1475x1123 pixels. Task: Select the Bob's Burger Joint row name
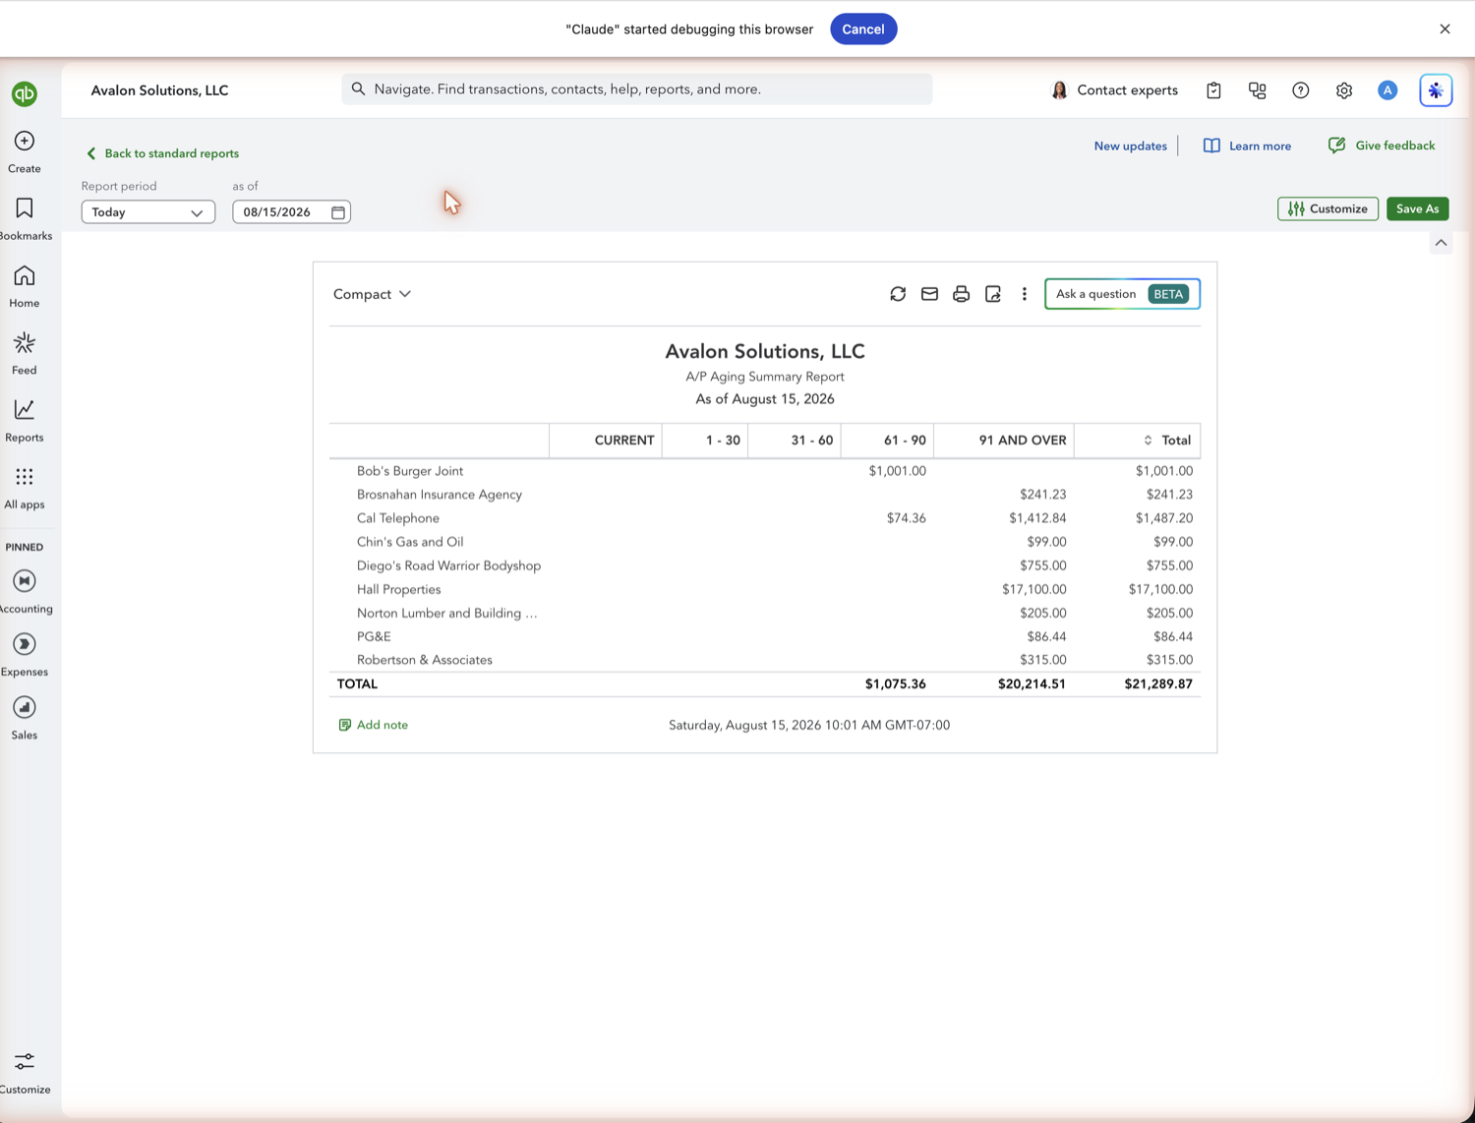pyautogui.click(x=410, y=471)
